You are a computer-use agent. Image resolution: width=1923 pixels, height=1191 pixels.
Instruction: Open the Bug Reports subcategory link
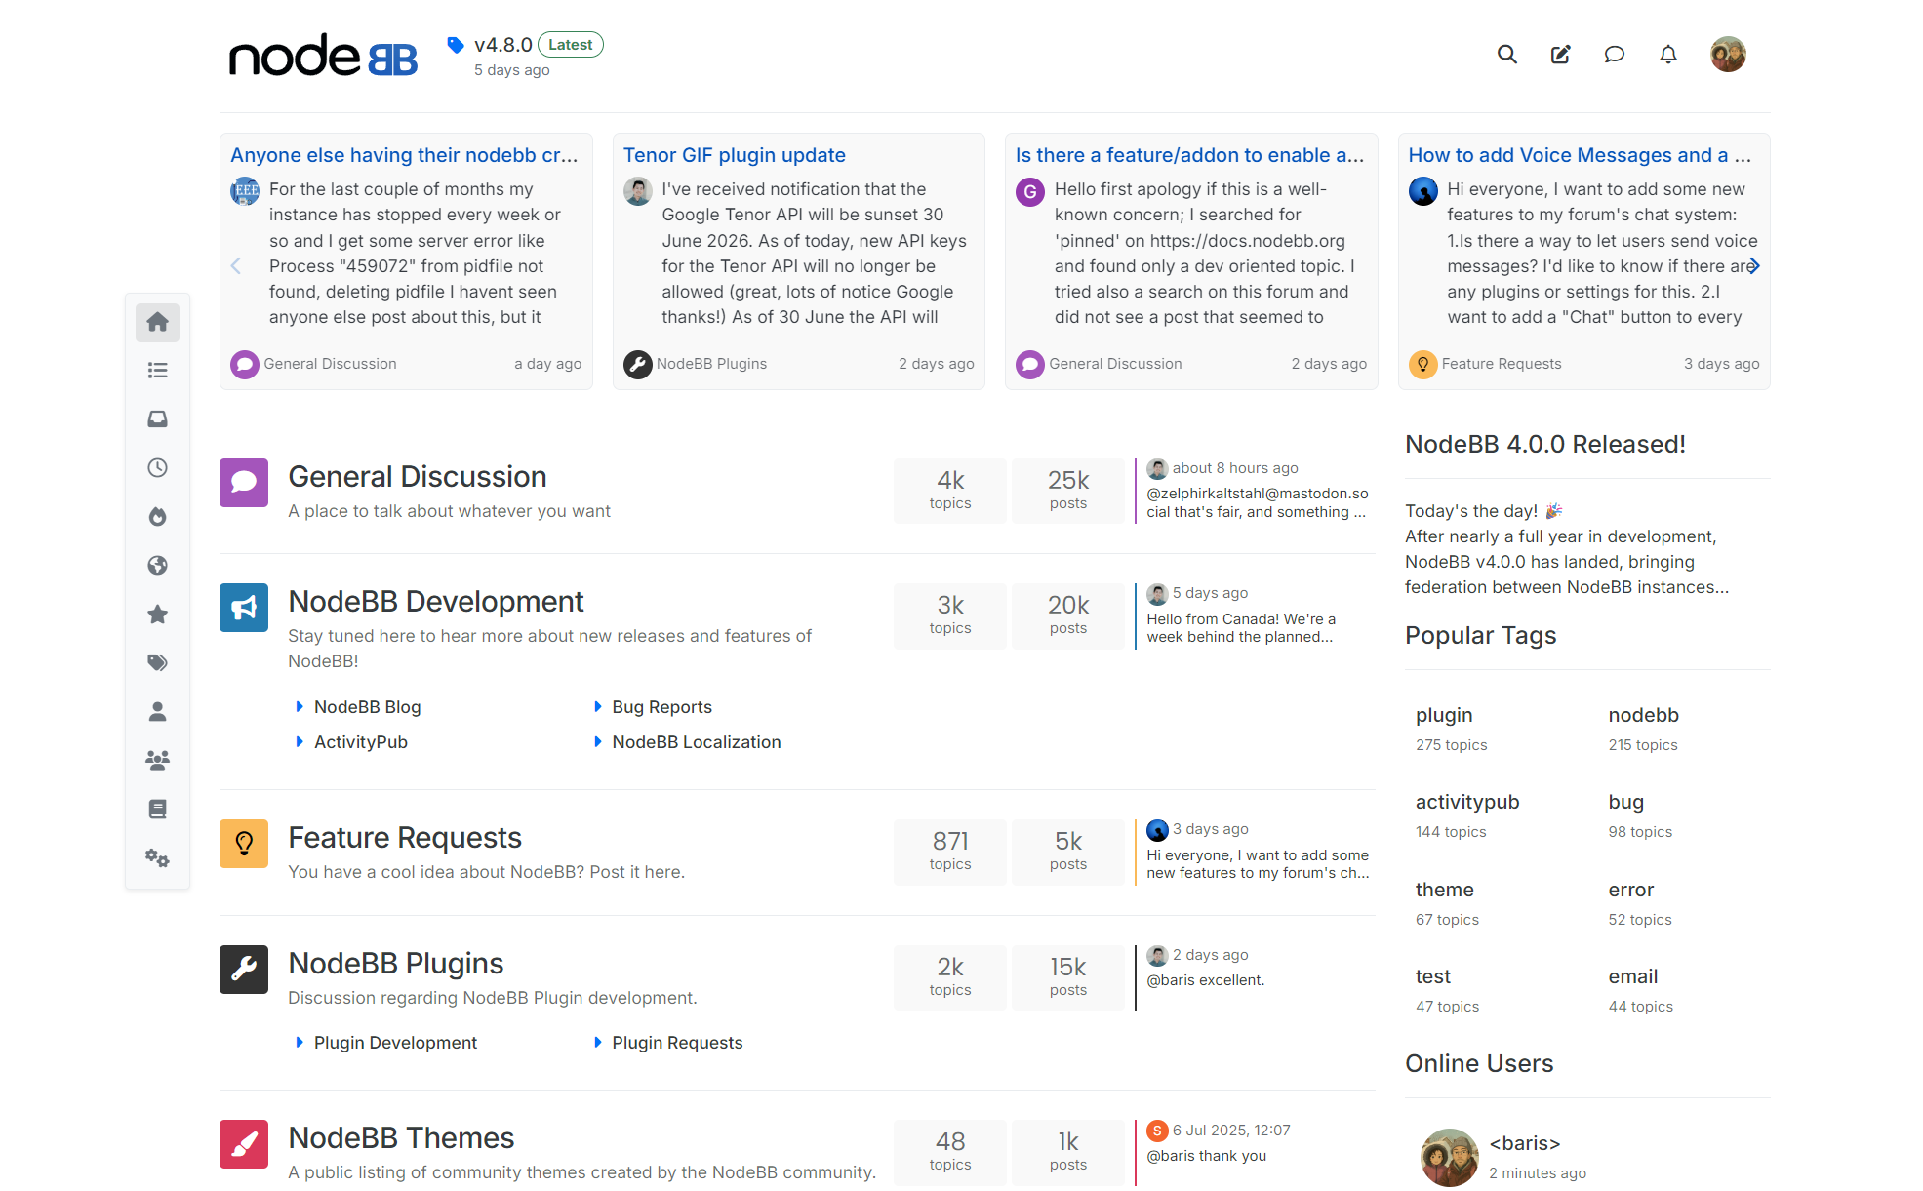point(661,707)
